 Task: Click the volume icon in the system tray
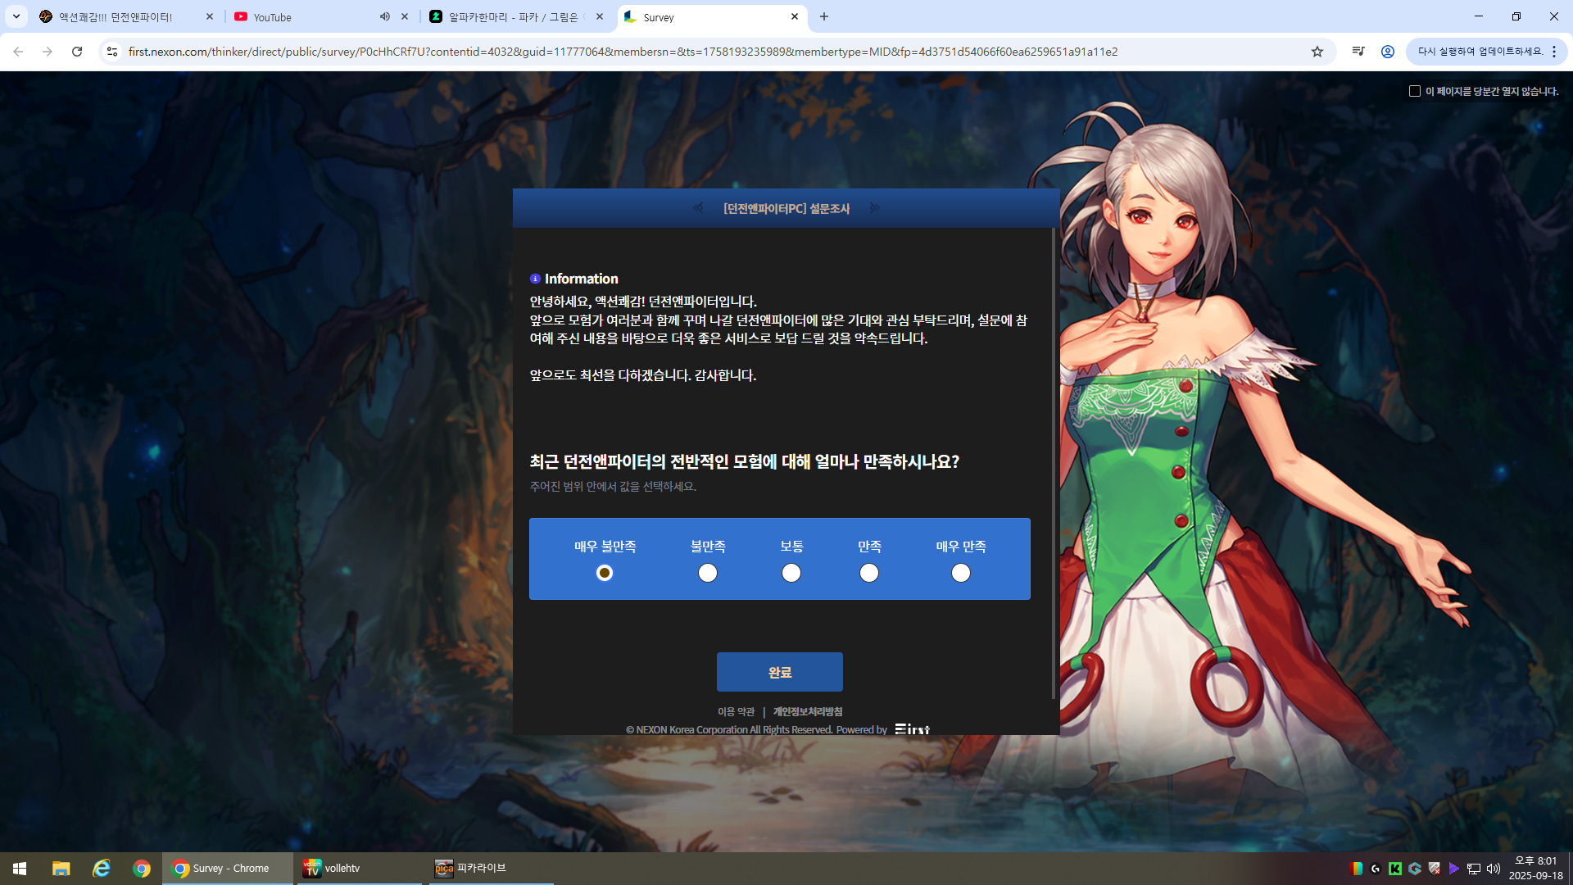pos(1493,869)
